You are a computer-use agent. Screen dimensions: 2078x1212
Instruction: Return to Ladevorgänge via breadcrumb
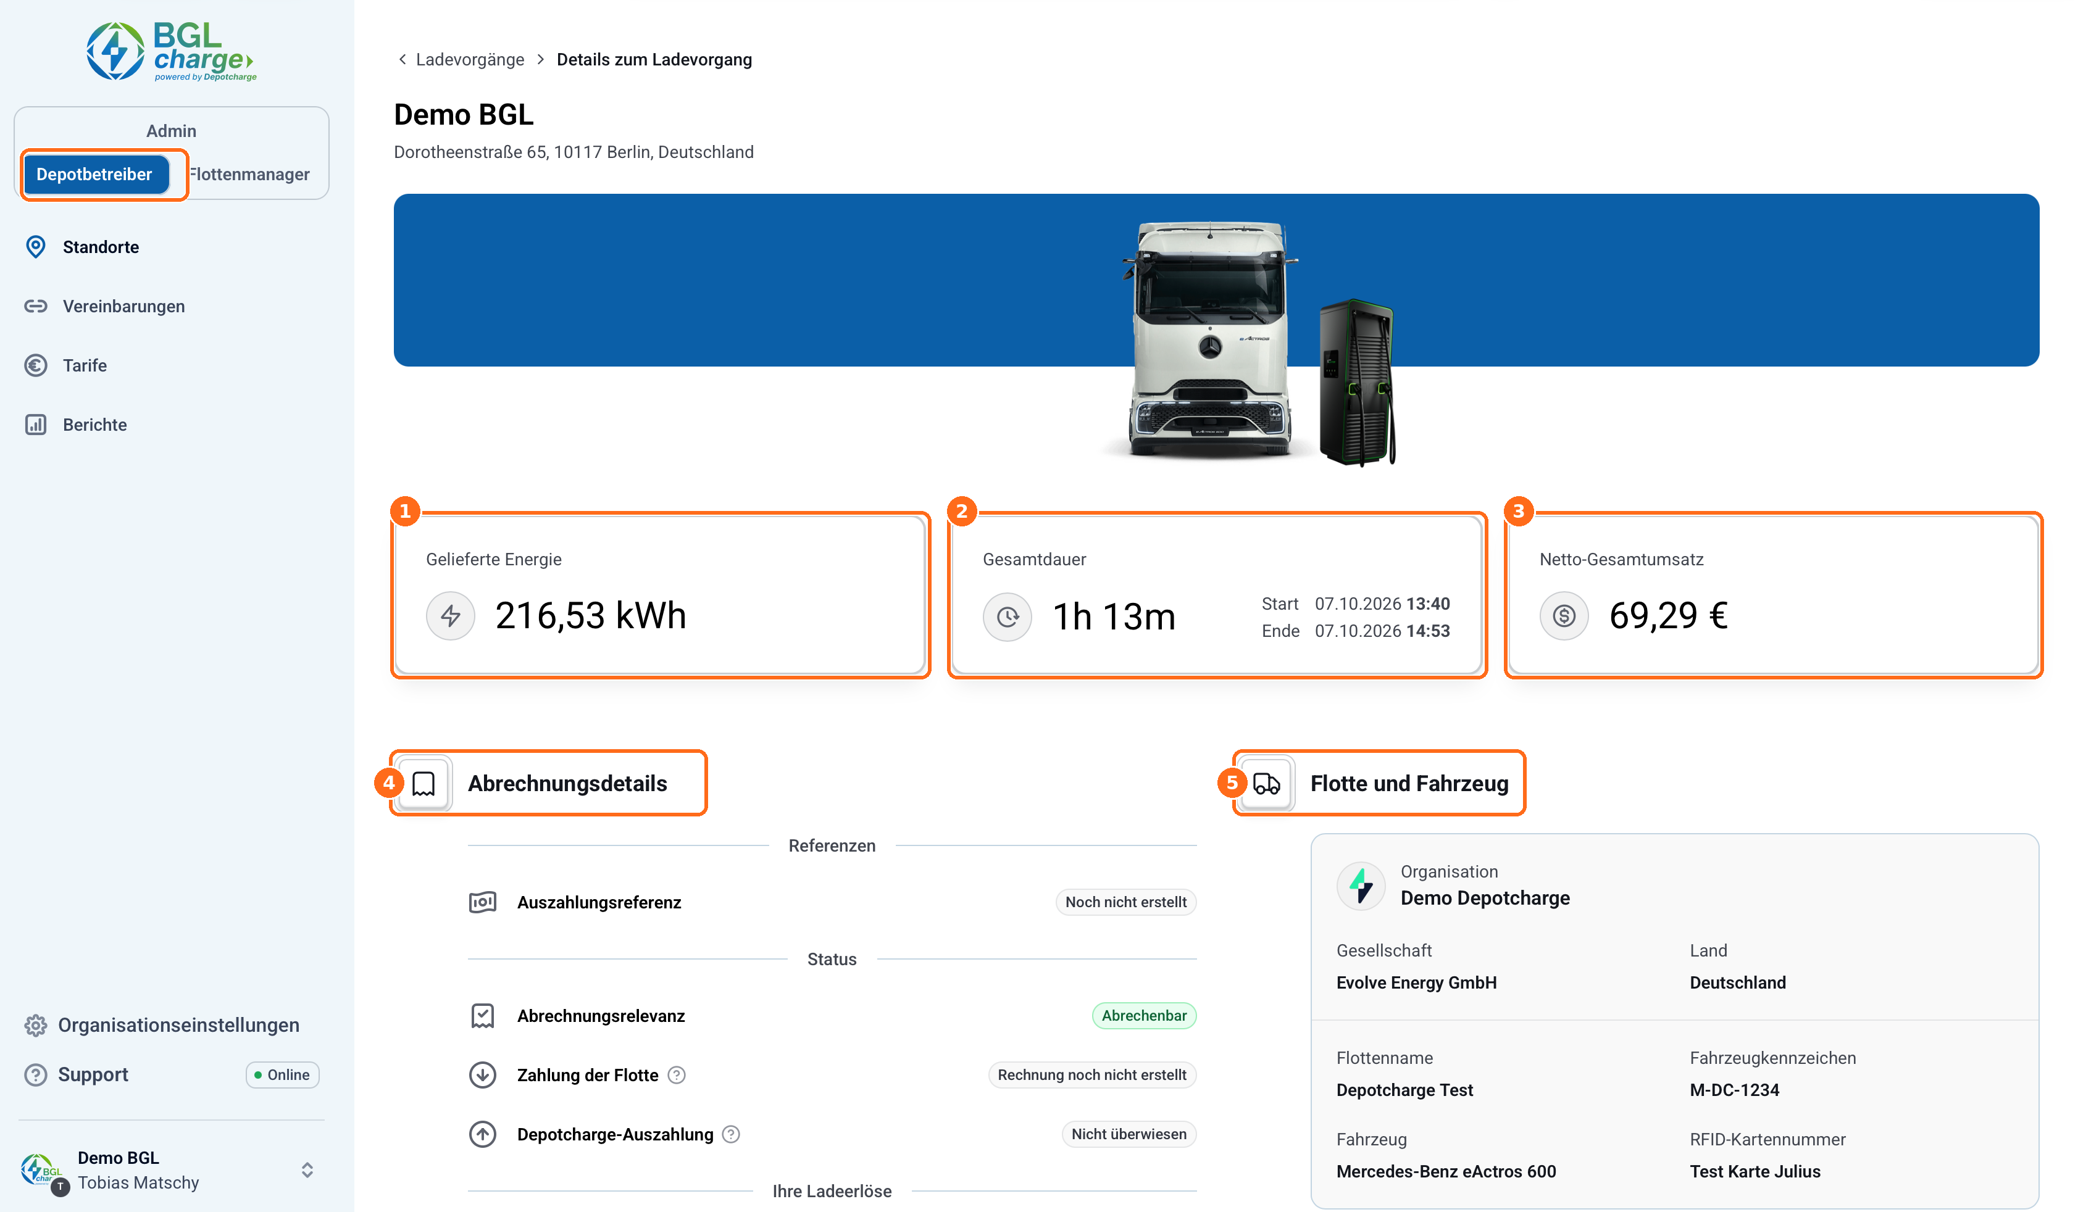[x=470, y=59]
